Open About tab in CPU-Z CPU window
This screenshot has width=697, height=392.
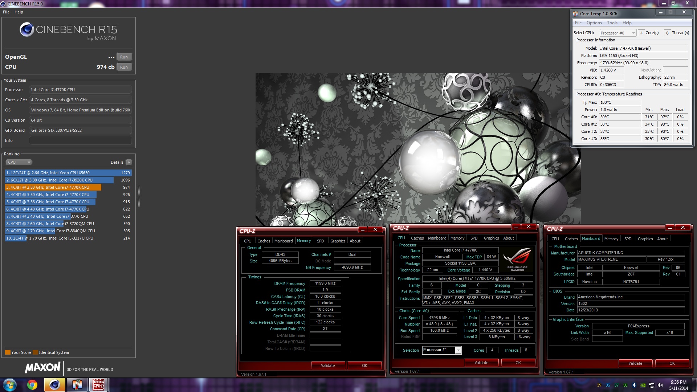508,238
